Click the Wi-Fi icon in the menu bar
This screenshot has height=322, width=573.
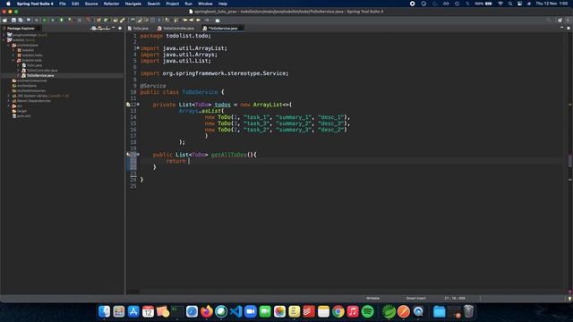(500, 4)
